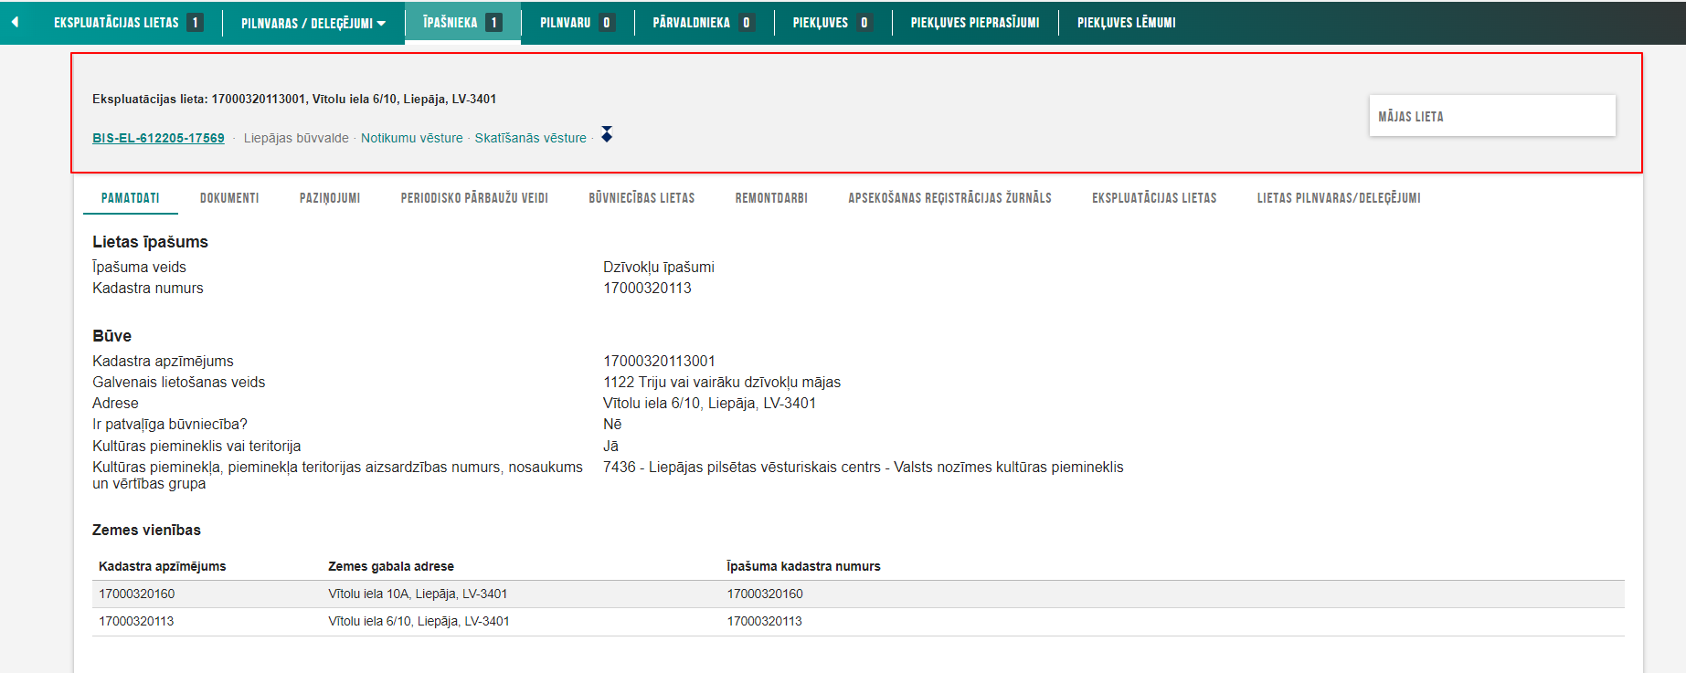Click badge count 1 beside Ekspluatācijas lietas
Viewport: 1686px width, 673px height.
coord(195,22)
